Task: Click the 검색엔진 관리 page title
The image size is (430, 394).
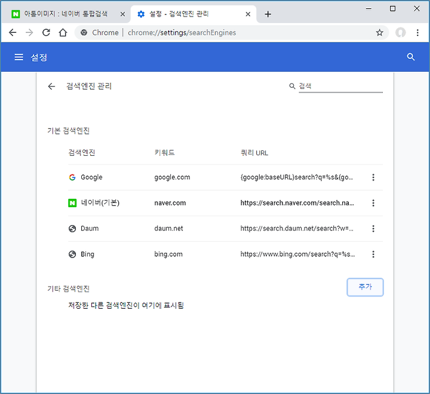Action: tap(89, 87)
